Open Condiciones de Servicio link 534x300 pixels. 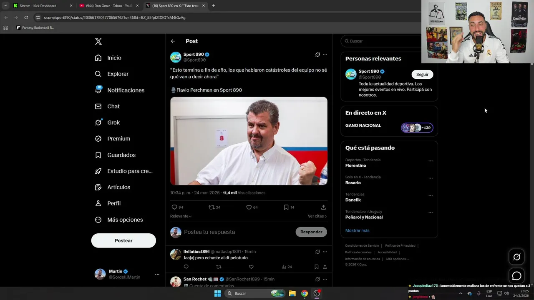point(362,246)
